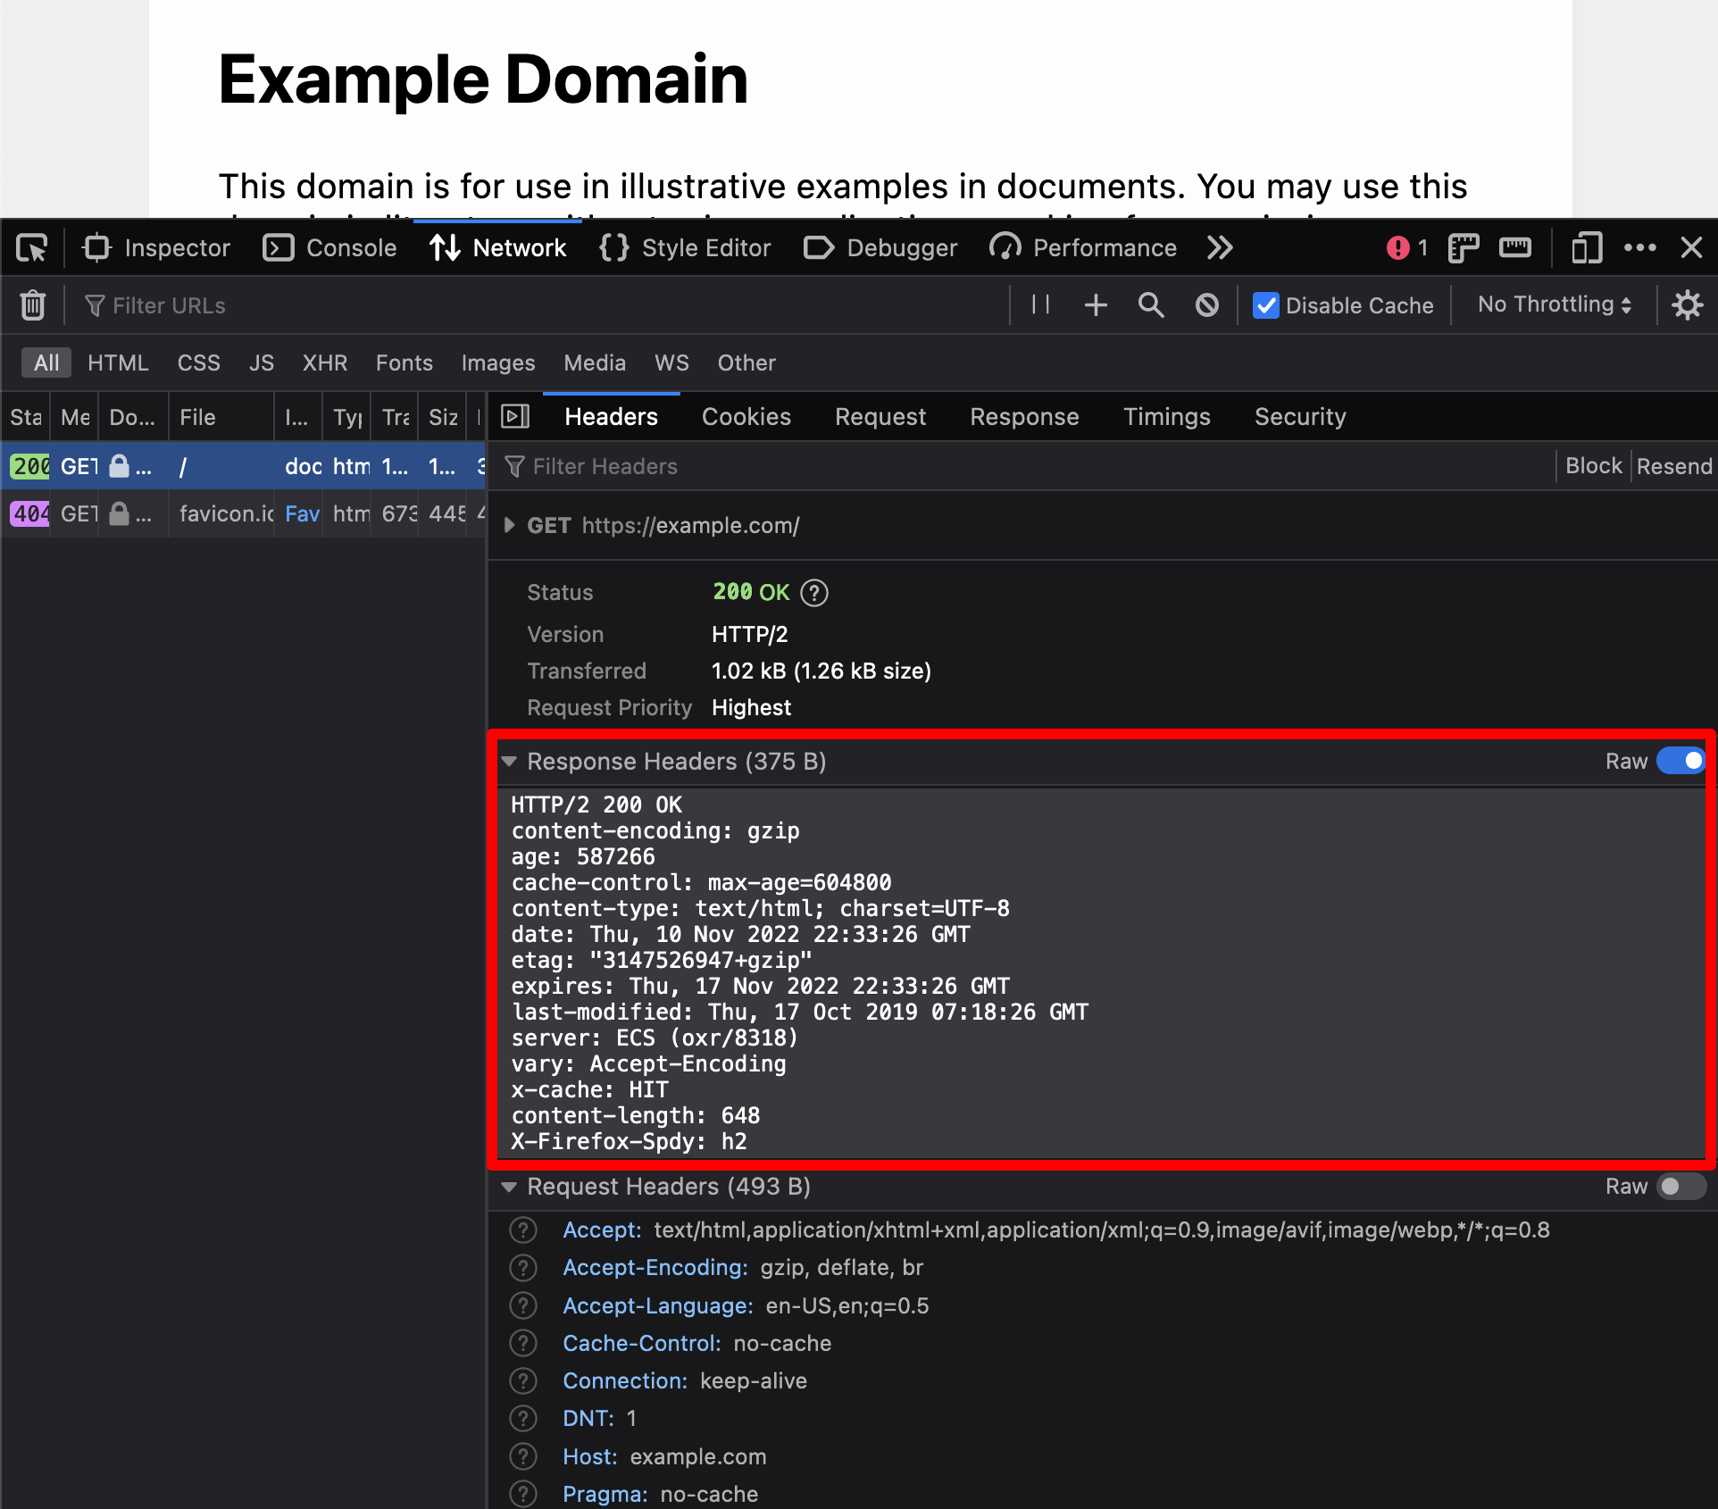This screenshot has height=1509, width=1718.
Task: Toggle responsive design mode icon
Action: (1586, 247)
